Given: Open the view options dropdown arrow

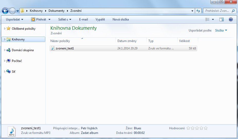Looking at the screenshot, I should 213,19.
